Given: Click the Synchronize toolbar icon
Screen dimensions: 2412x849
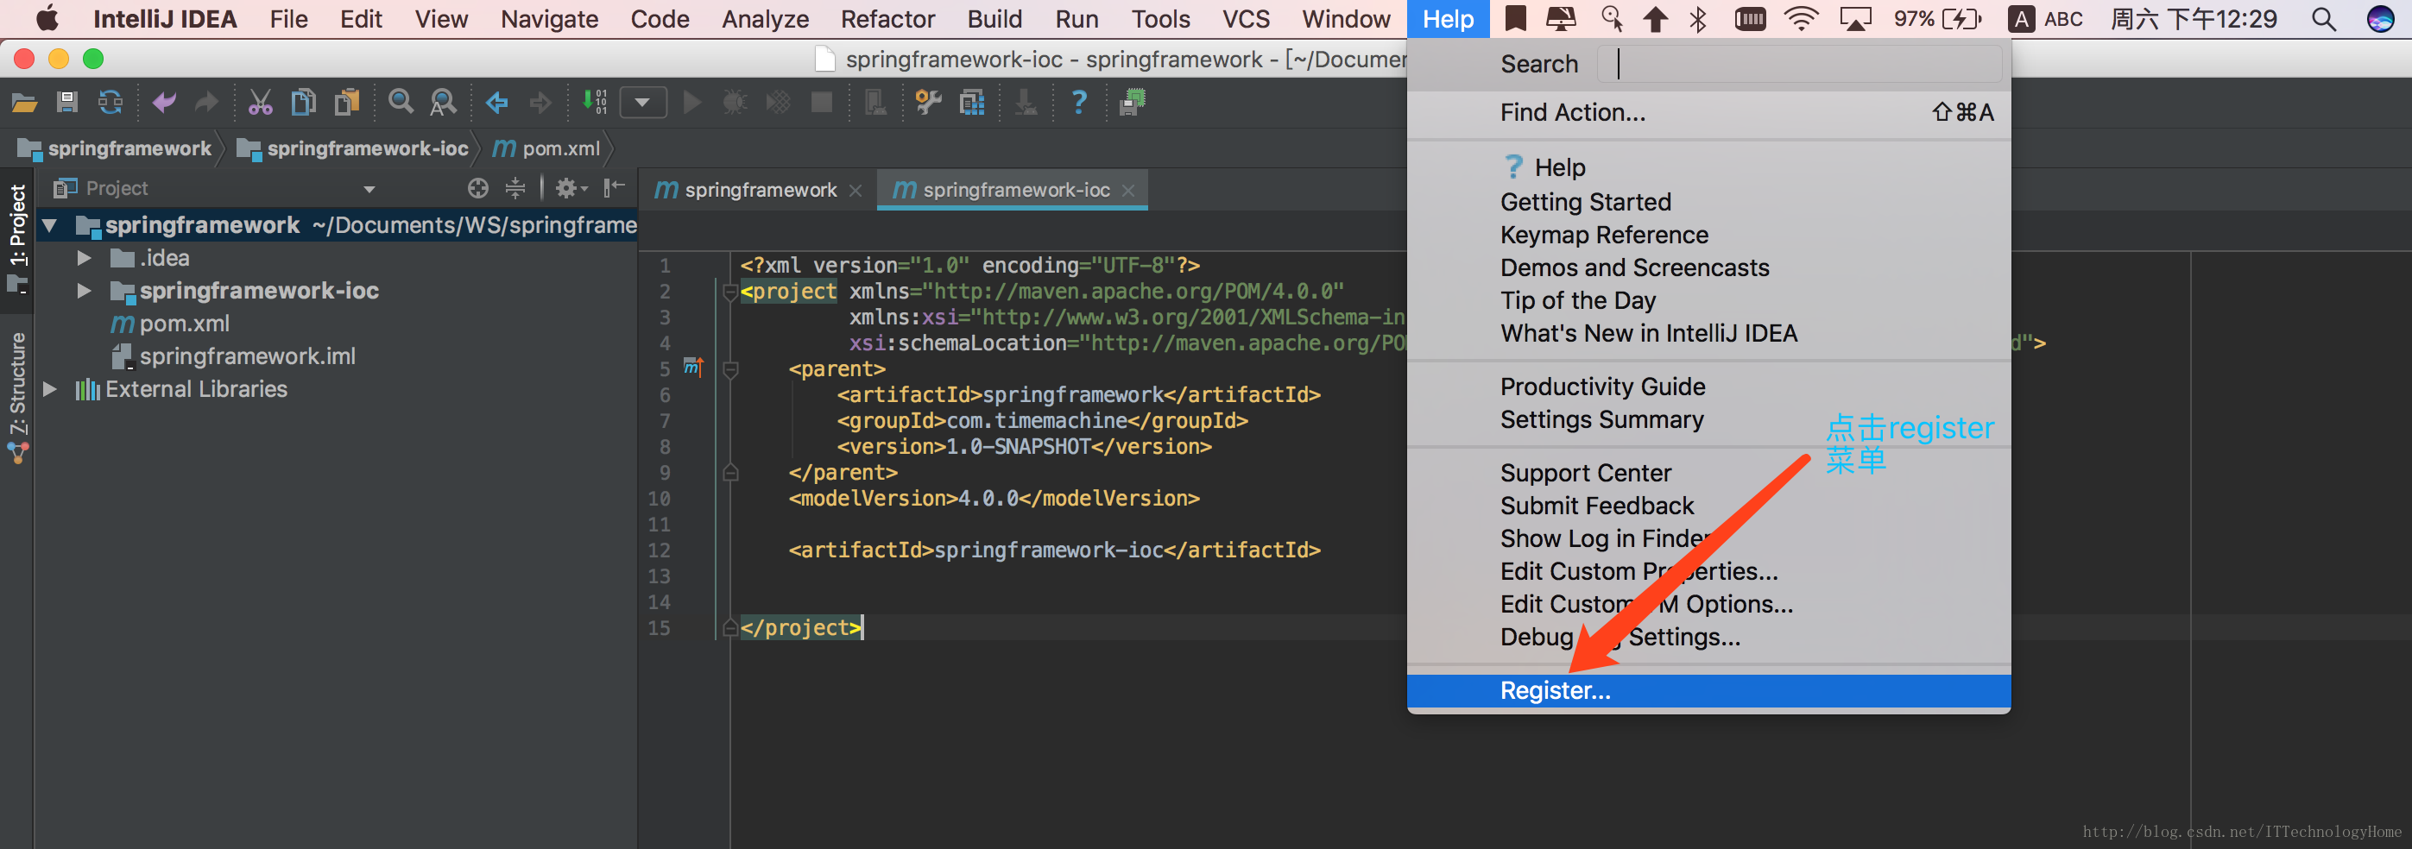Looking at the screenshot, I should pos(110,102).
